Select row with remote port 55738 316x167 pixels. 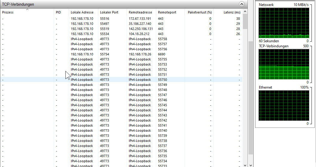[x=121, y=141]
